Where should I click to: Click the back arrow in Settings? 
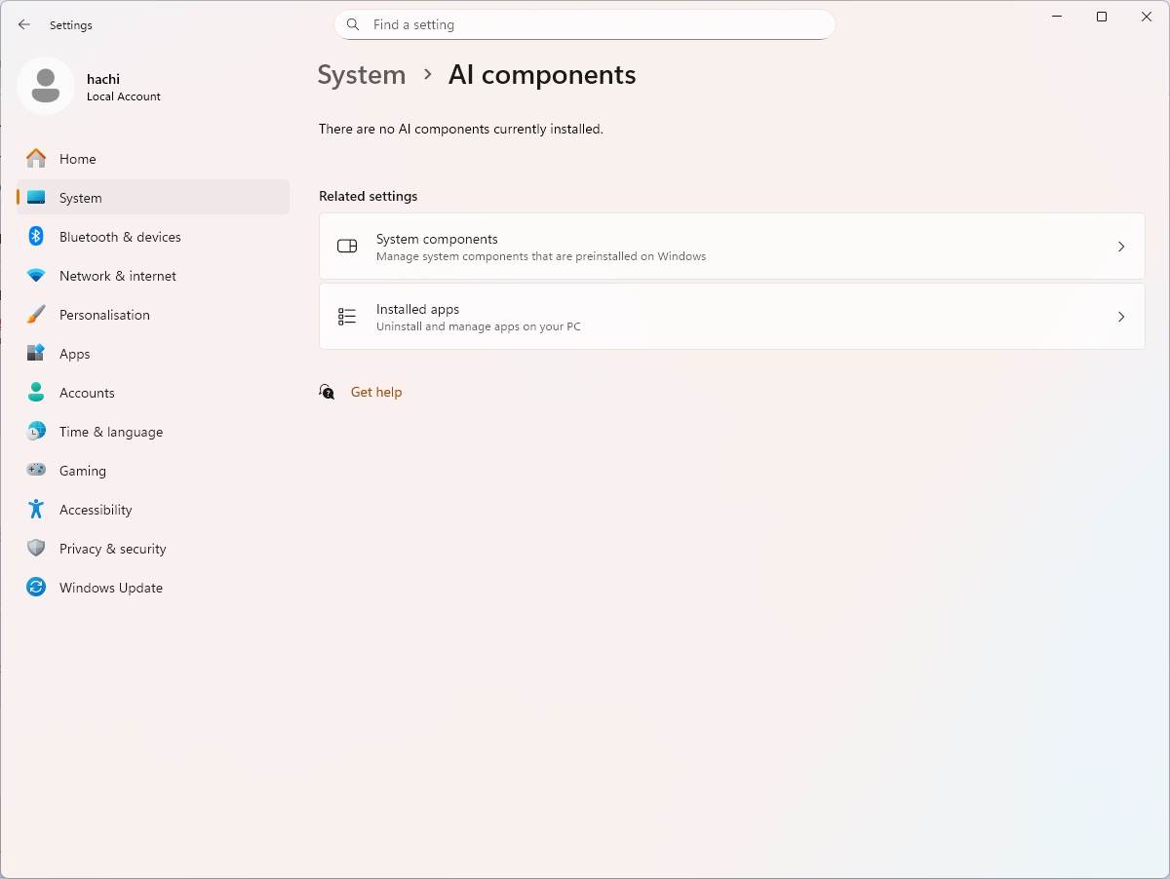pos(24,25)
